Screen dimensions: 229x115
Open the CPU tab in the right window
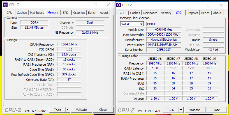tap(122, 13)
